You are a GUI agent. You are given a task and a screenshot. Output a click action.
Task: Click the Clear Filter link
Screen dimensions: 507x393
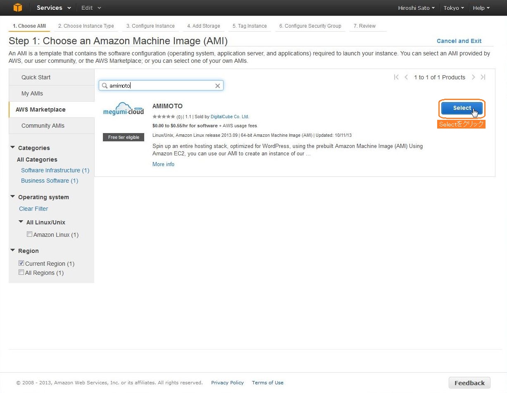point(33,209)
